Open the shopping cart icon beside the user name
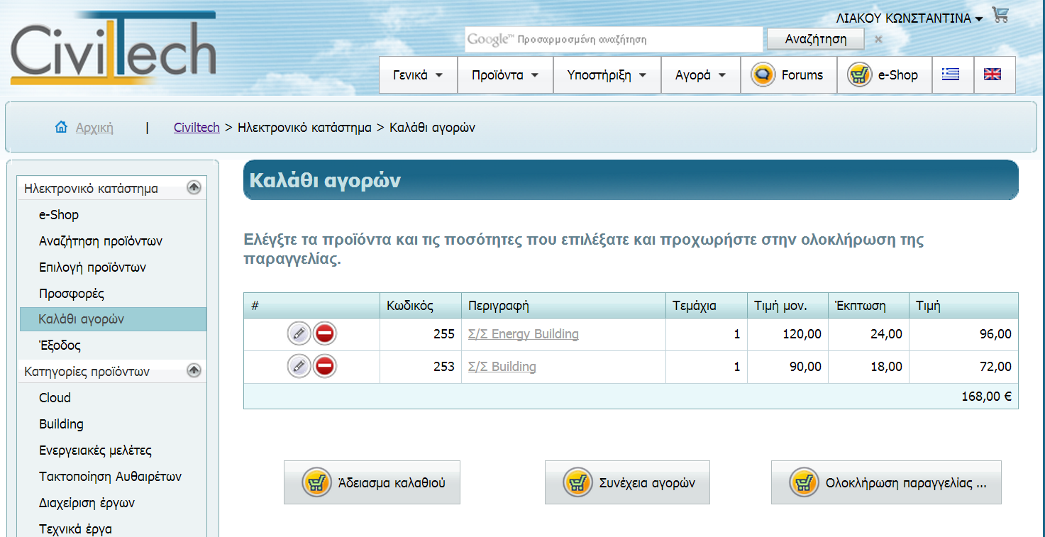Viewport: 1045px width, 537px height. pyautogui.click(x=1000, y=15)
